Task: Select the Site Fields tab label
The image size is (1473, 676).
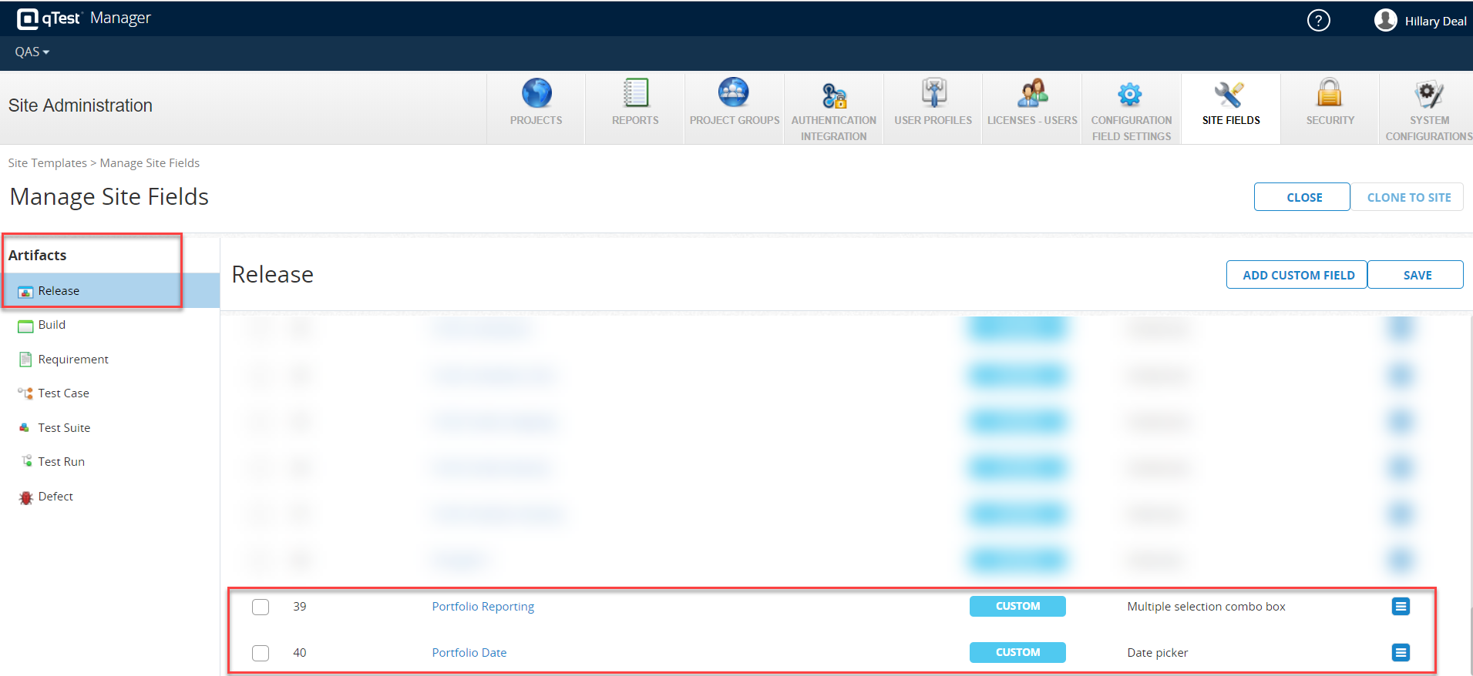Action: 1231,120
